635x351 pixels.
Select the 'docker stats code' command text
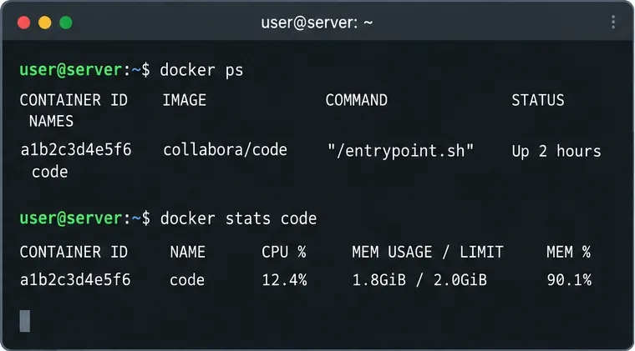pos(238,218)
